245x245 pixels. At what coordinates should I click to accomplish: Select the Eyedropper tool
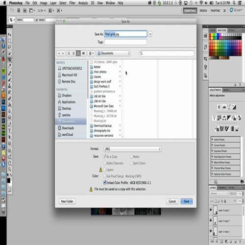10,66
